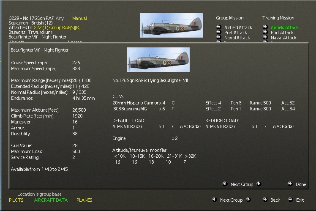Select green Airfield Attack under Training Mission
Viewport: 316px width, 211px height.
(x=285, y=27)
